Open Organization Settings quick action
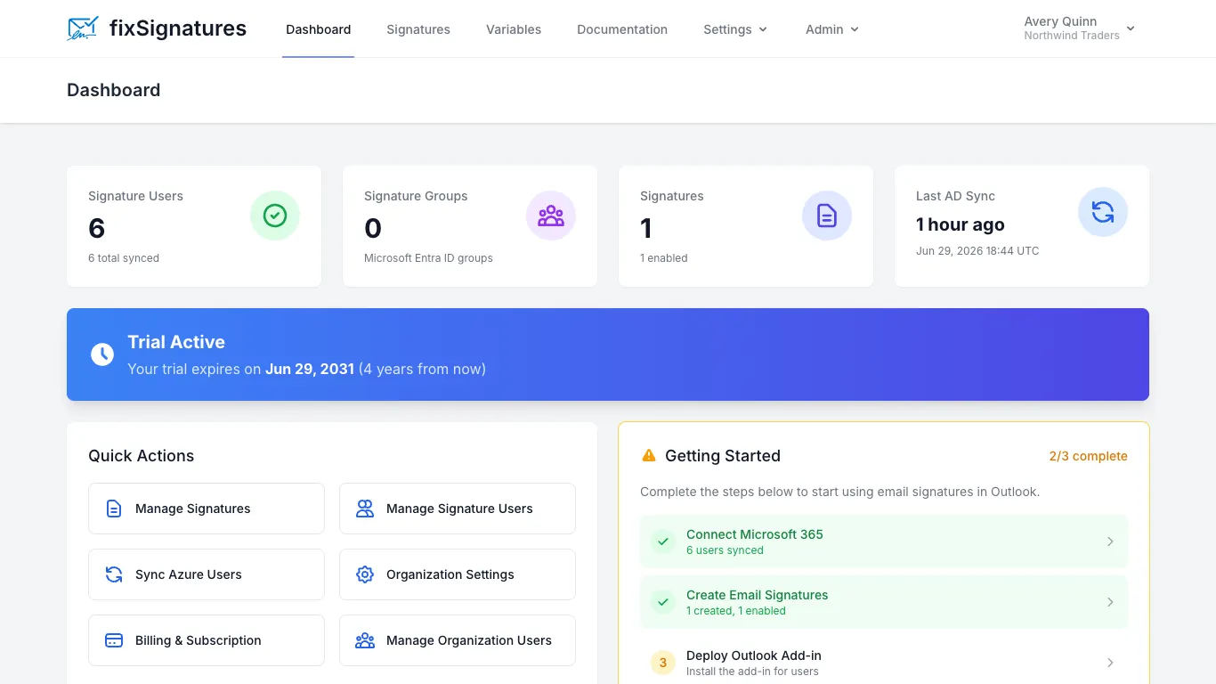The height and width of the screenshot is (684, 1216). pyautogui.click(x=458, y=574)
